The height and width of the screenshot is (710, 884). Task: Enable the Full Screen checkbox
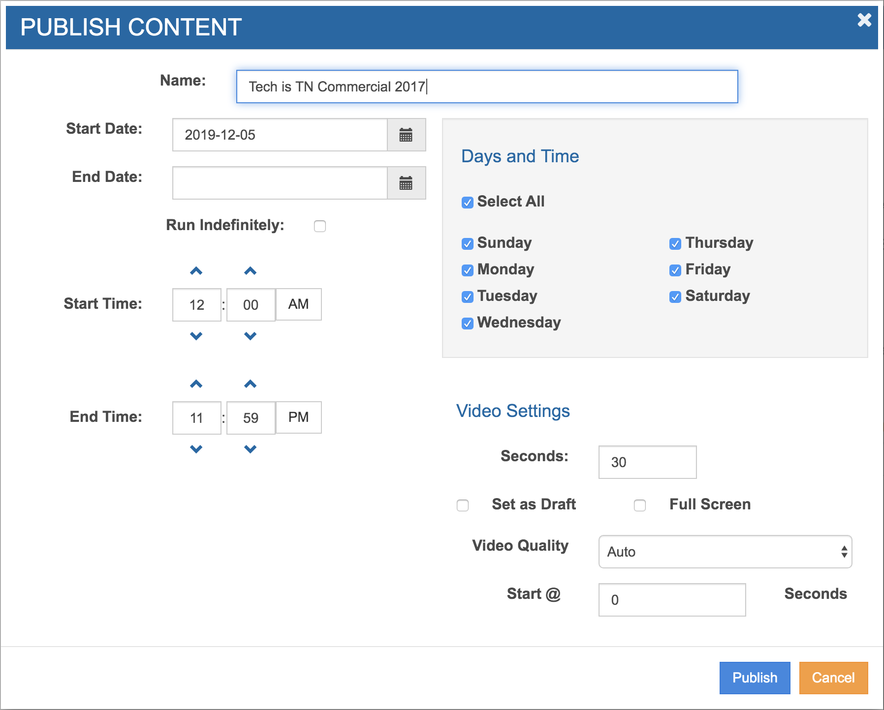point(640,505)
